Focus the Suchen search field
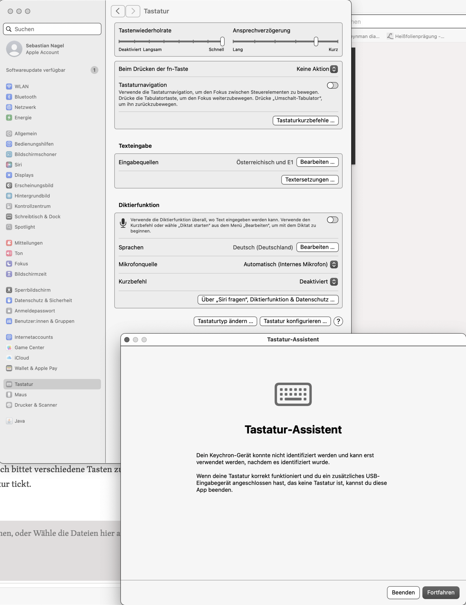The height and width of the screenshot is (605, 466). coord(52,29)
